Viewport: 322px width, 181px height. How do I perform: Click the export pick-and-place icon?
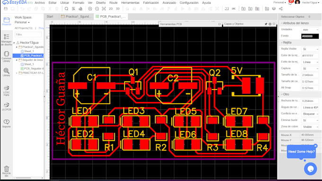(257, 9)
